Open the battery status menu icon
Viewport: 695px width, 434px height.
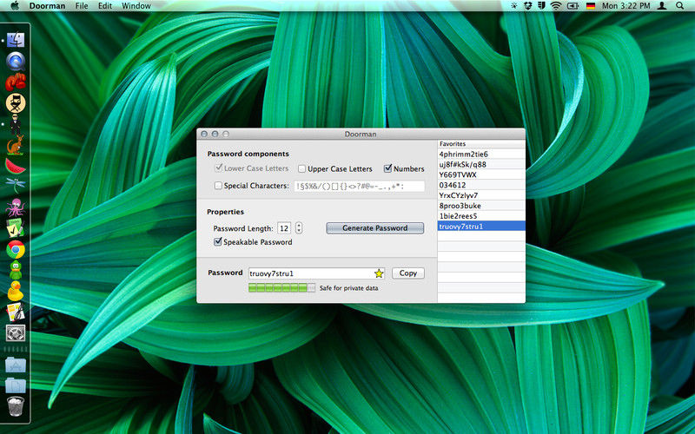[573, 6]
